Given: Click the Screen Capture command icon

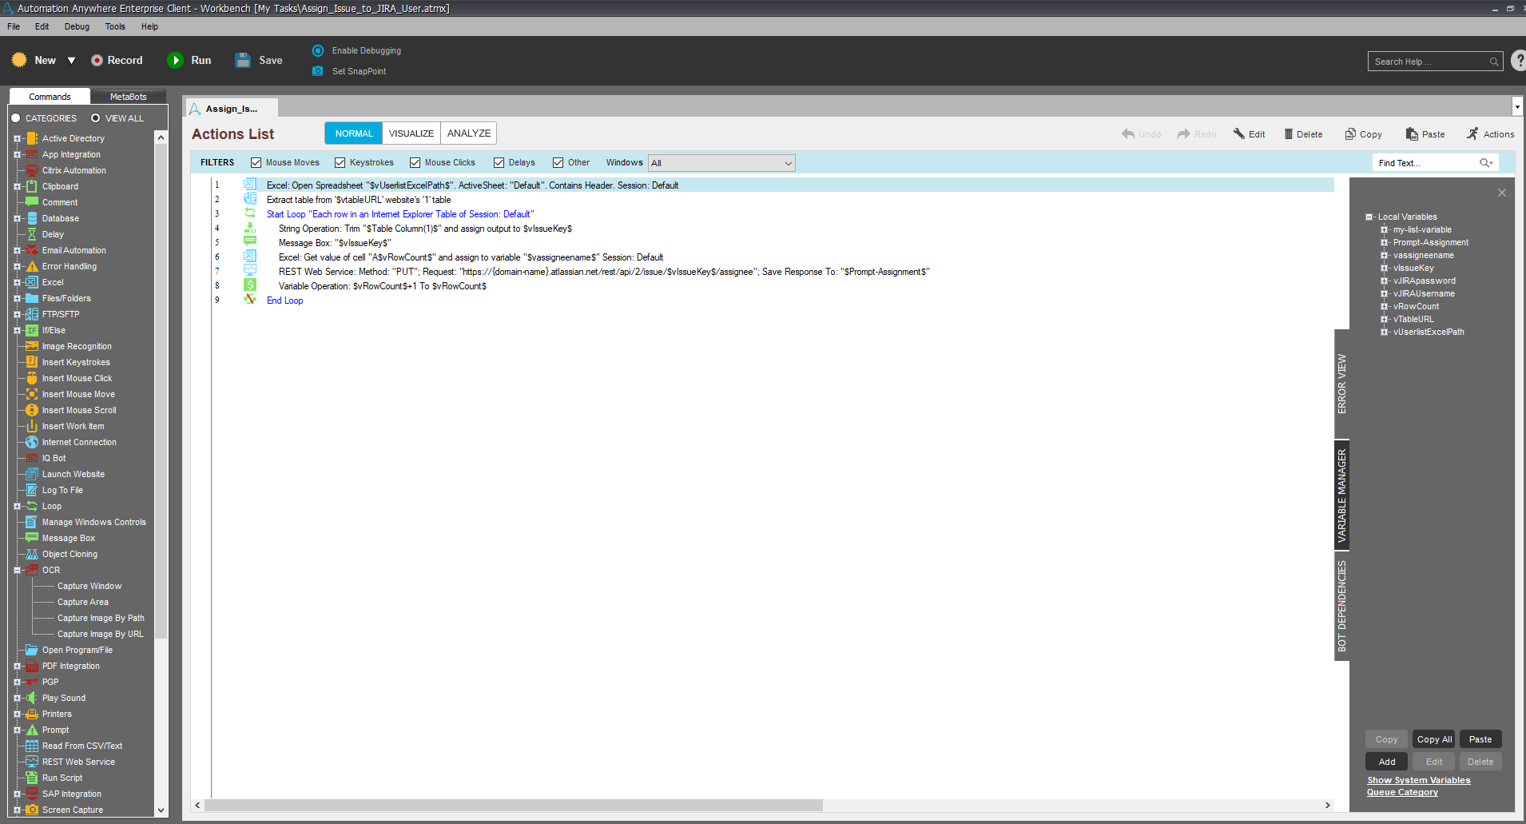Looking at the screenshot, I should pyautogui.click(x=32, y=810).
